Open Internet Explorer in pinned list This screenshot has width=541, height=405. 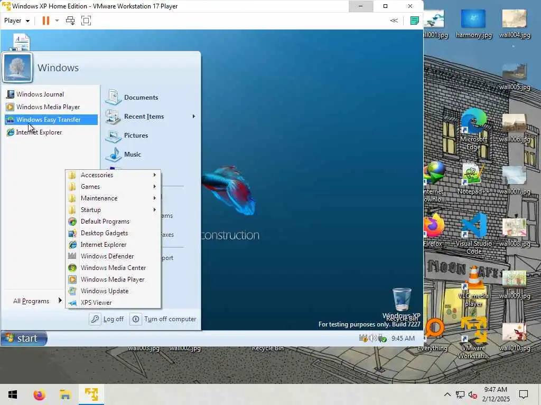pos(34,132)
